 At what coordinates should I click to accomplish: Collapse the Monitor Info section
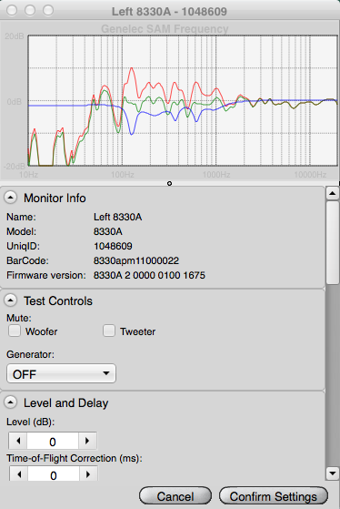[x=10, y=198]
